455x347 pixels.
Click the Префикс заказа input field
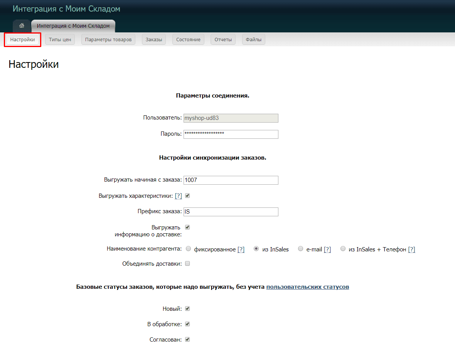click(x=231, y=212)
